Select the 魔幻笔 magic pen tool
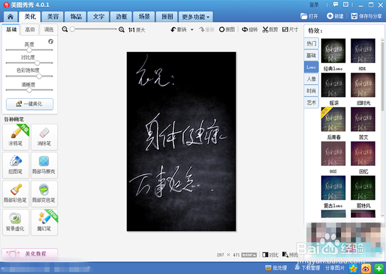 (44, 222)
